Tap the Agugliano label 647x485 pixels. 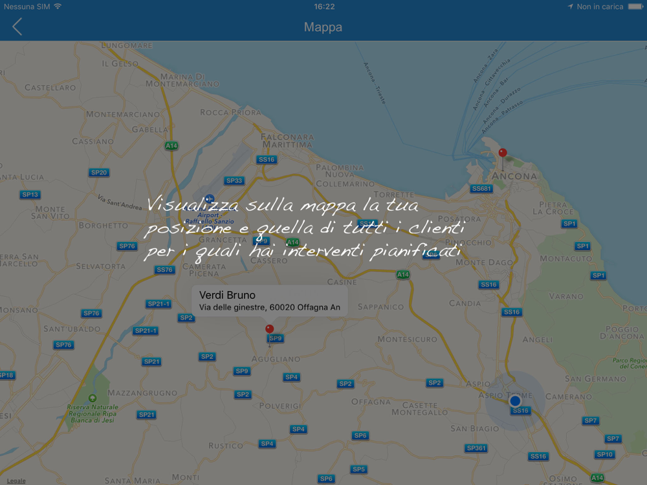coord(276,359)
